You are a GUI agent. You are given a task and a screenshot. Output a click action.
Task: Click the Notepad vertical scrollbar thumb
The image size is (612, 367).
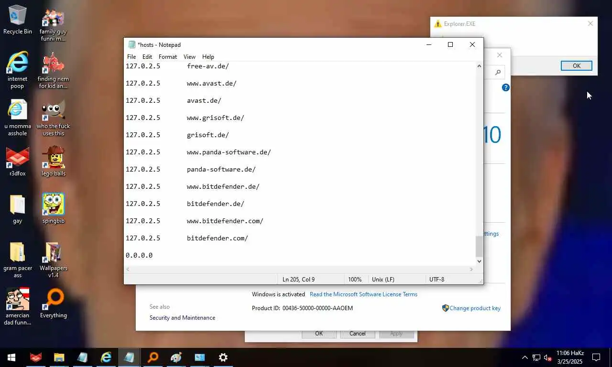coord(479,246)
